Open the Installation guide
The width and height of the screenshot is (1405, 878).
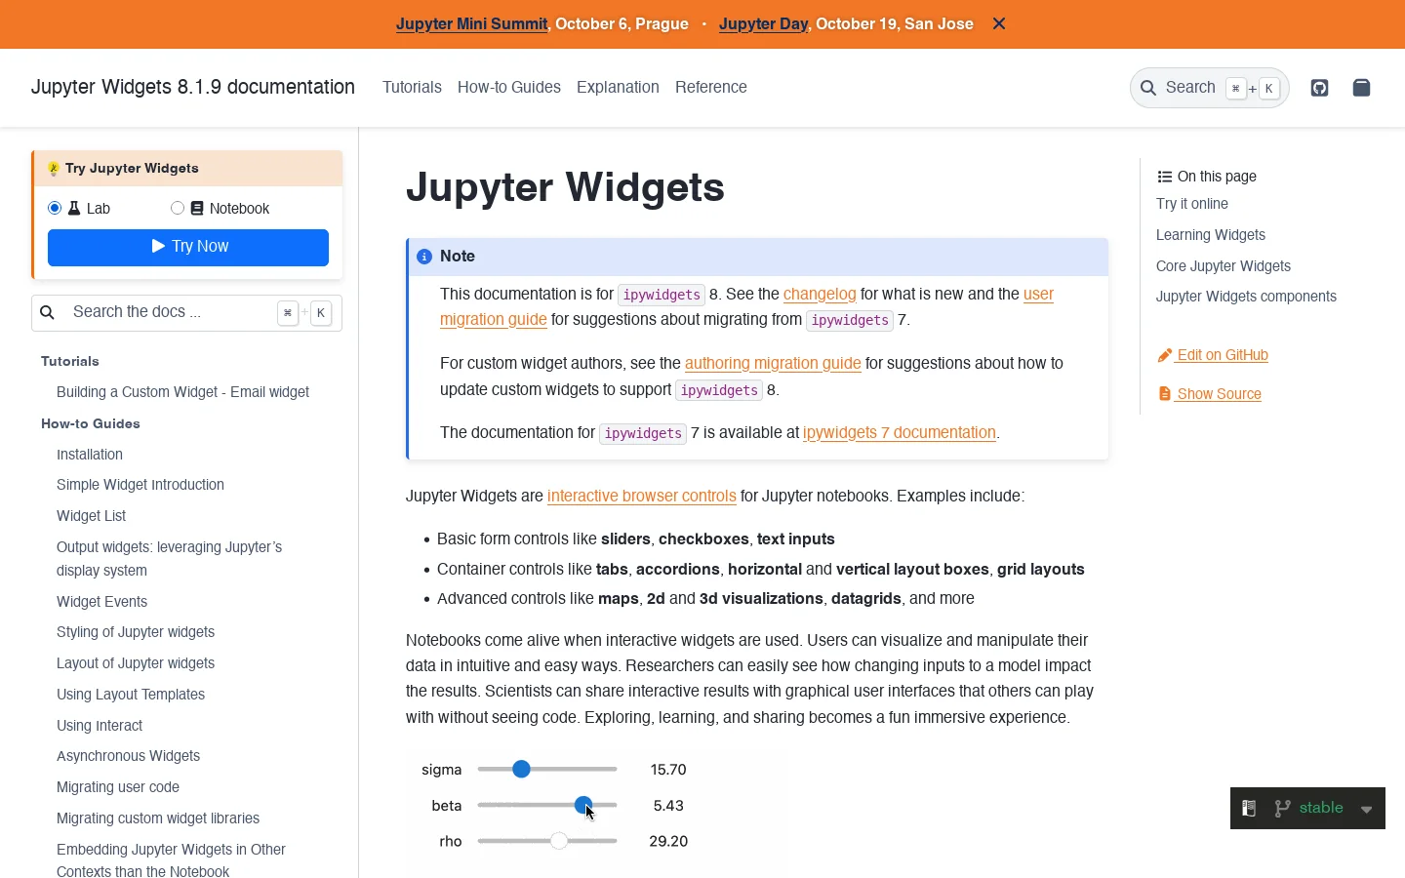(x=90, y=455)
